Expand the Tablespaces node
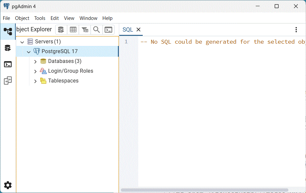Screen dimensions: 306x193 coord(35,81)
